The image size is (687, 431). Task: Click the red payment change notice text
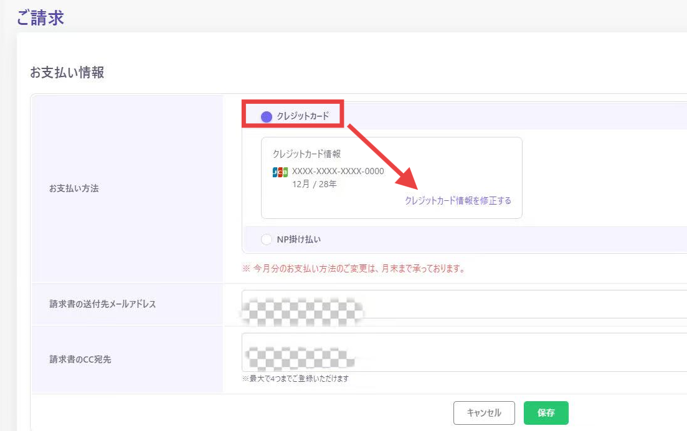(x=353, y=269)
